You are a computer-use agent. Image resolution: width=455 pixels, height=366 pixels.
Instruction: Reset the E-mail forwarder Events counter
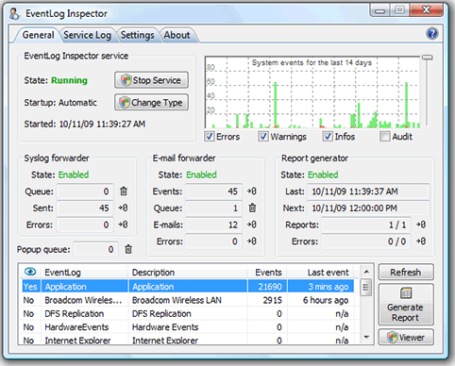[x=252, y=191]
